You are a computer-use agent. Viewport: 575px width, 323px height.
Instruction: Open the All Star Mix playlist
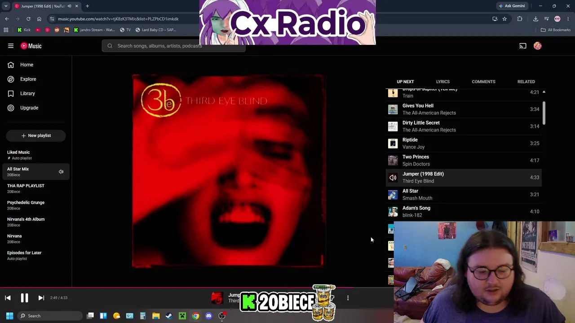31,172
